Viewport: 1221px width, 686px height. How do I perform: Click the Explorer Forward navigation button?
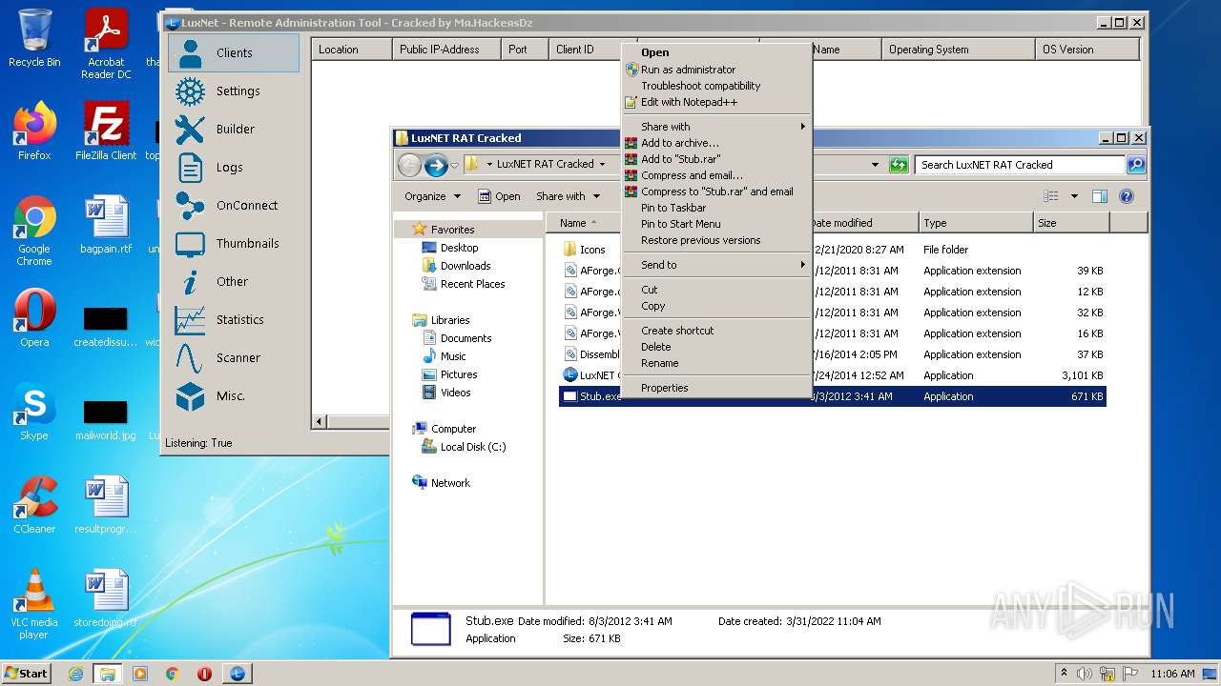click(436, 165)
